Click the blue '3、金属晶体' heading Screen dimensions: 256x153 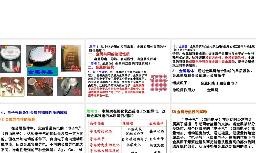[x=184, y=71]
